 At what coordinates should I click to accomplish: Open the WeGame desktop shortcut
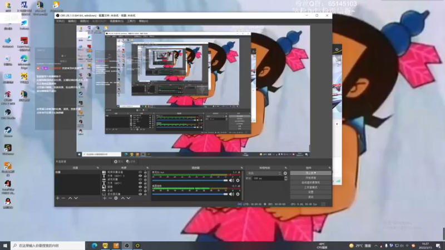click(8, 149)
